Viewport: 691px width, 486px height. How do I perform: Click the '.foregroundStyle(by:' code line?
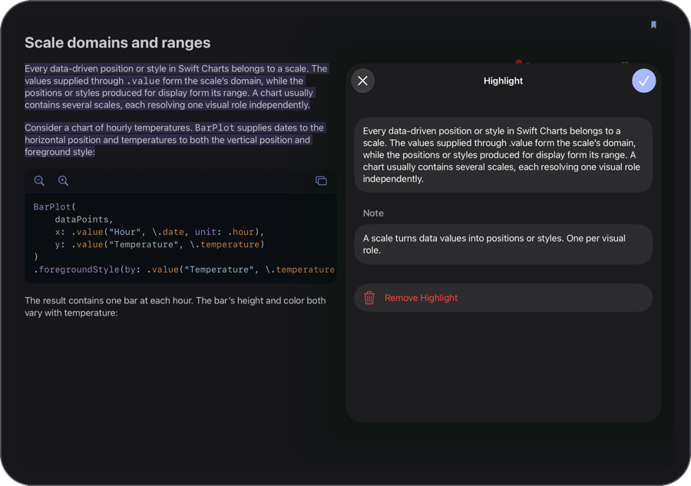tap(183, 269)
